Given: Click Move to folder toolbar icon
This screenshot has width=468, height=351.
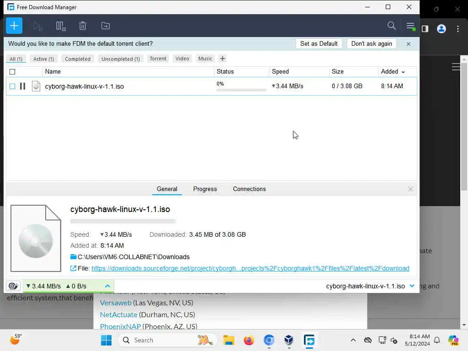Looking at the screenshot, I should click(106, 26).
